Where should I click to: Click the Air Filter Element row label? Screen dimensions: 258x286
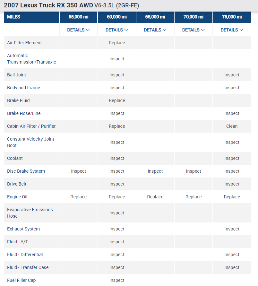(x=24, y=43)
